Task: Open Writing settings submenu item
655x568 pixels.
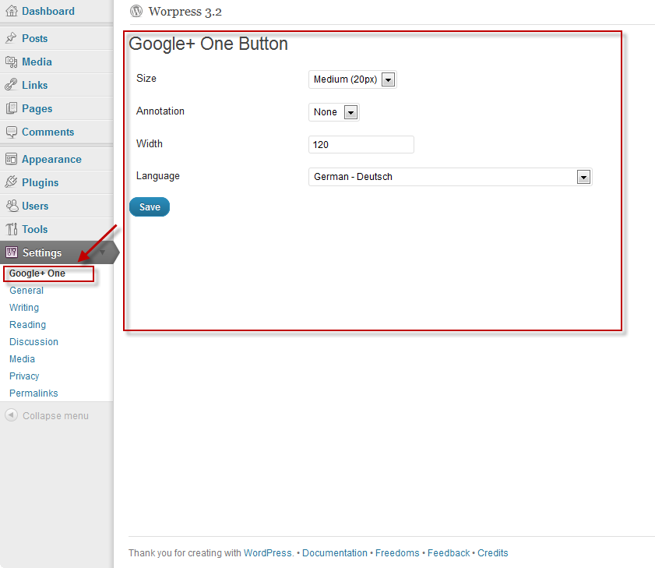Action: [x=24, y=308]
